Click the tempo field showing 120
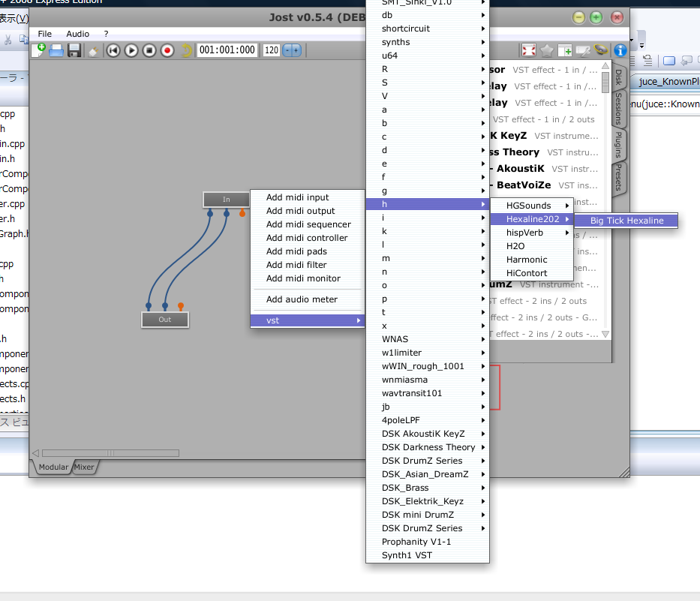 pyautogui.click(x=271, y=50)
